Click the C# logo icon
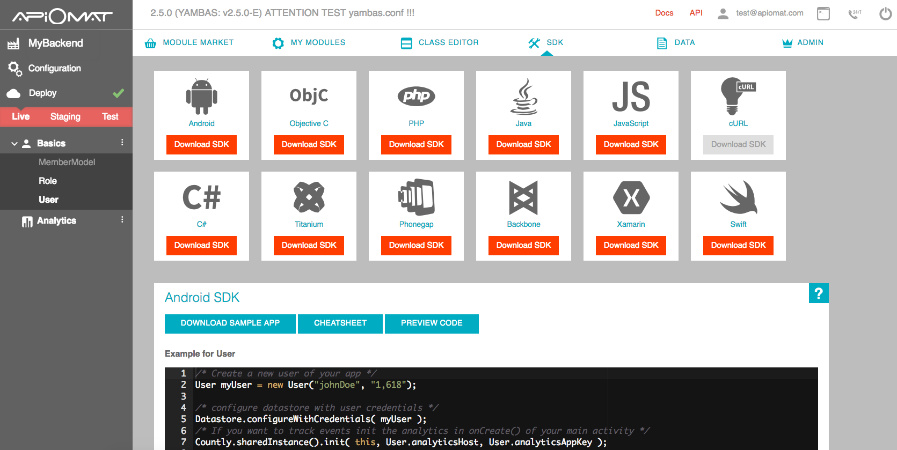 [x=201, y=197]
